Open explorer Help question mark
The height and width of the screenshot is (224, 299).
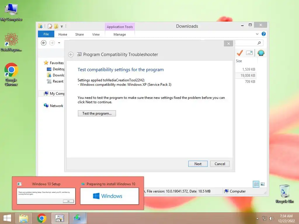point(264,34)
